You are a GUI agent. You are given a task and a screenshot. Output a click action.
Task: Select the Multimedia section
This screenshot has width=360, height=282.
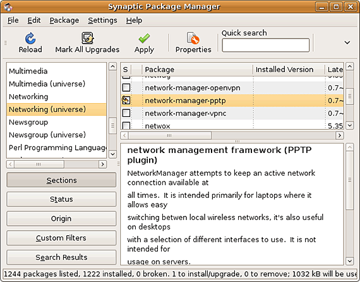56,71
